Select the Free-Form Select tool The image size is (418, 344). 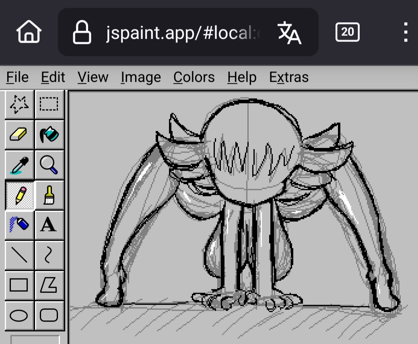coord(19,104)
